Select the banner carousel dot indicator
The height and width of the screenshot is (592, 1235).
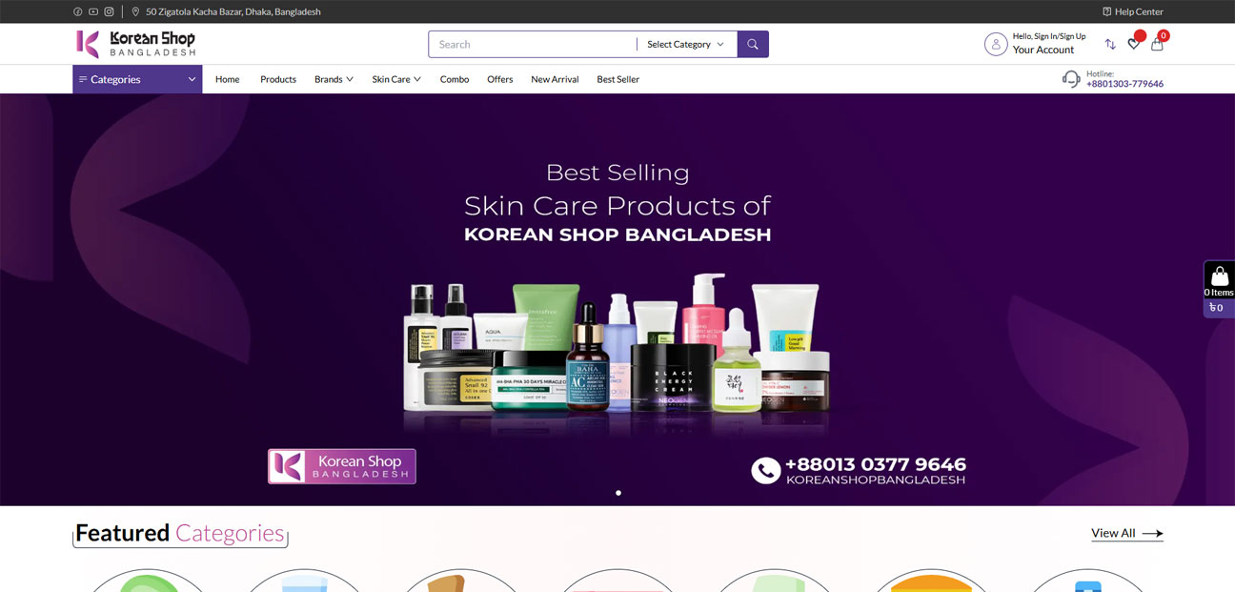(x=618, y=493)
